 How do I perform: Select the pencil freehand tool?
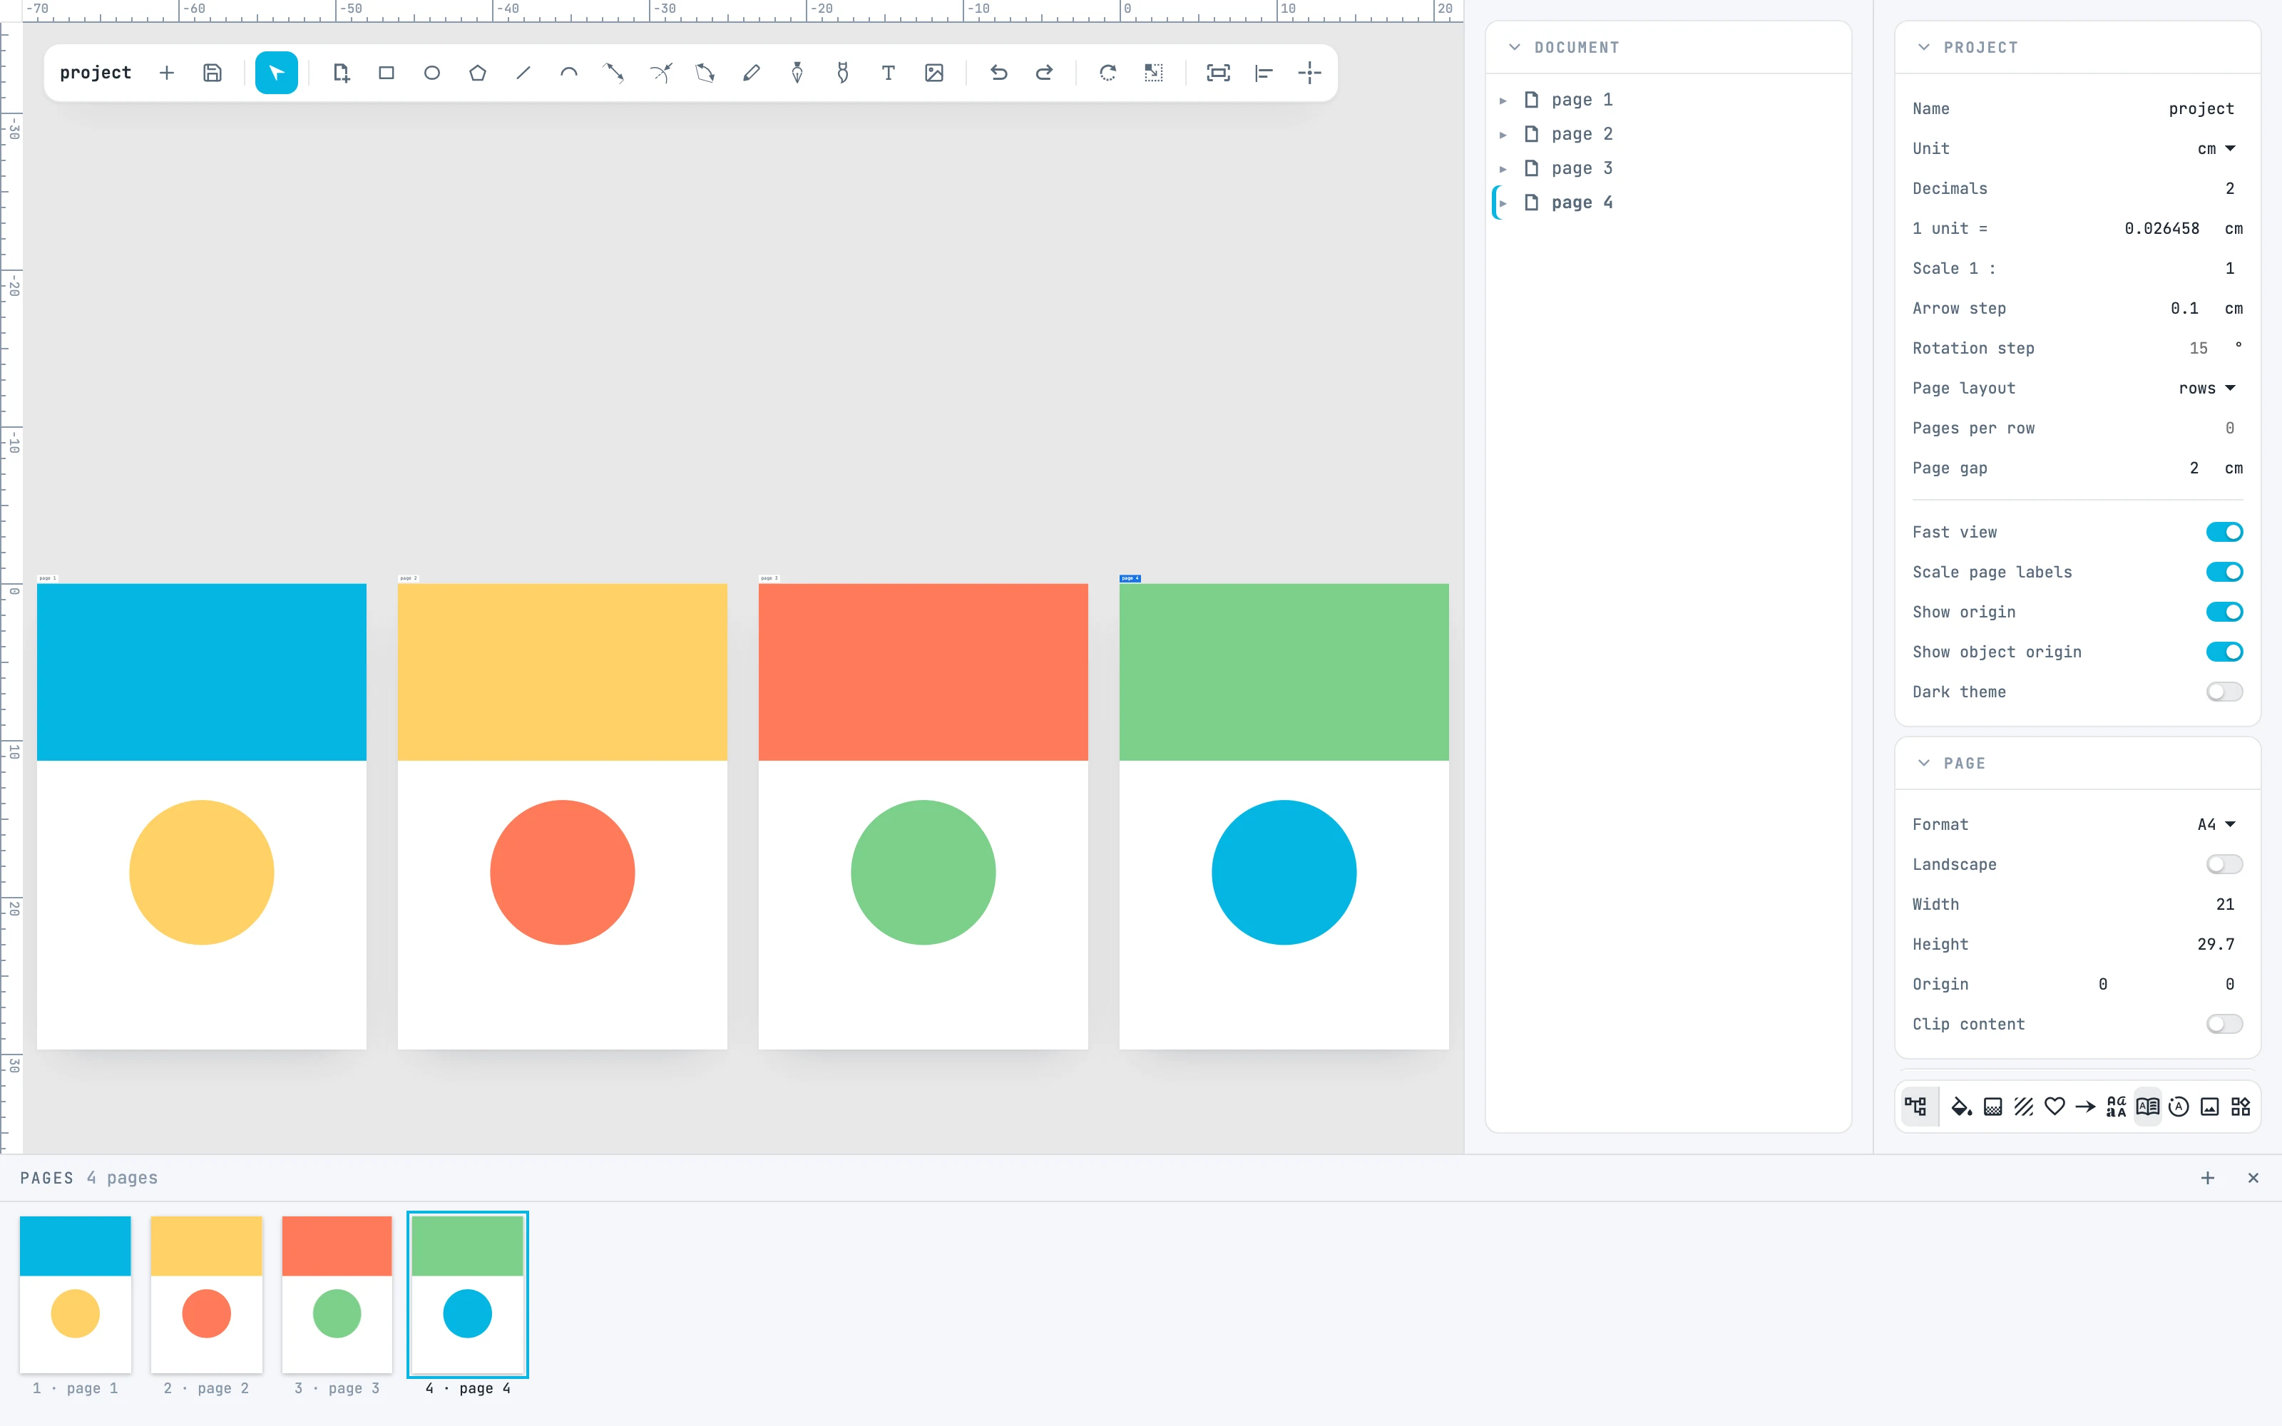[x=752, y=73]
